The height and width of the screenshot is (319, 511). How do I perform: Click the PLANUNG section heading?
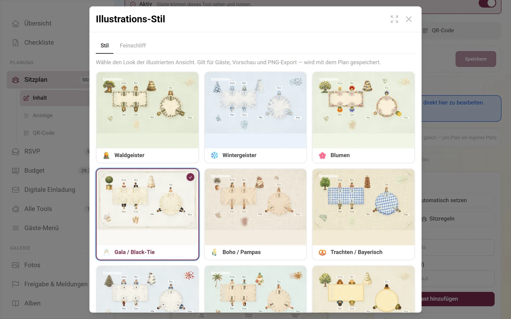[x=22, y=63]
